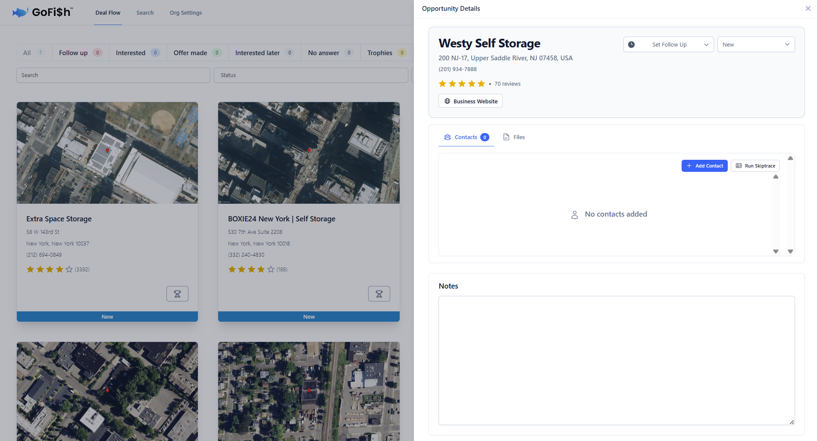Open the Extra Space Storage aerial thumbnail
The height and width of the screenshot is (441, 817).
click(x=107, y=153)
